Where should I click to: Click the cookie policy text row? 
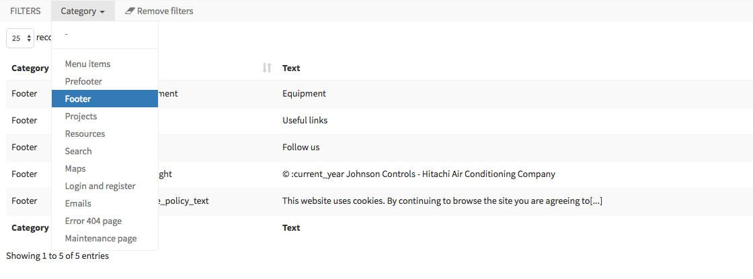pos(442,201)
